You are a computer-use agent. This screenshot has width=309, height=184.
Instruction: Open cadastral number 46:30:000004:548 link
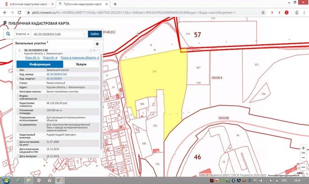[56, 74]
